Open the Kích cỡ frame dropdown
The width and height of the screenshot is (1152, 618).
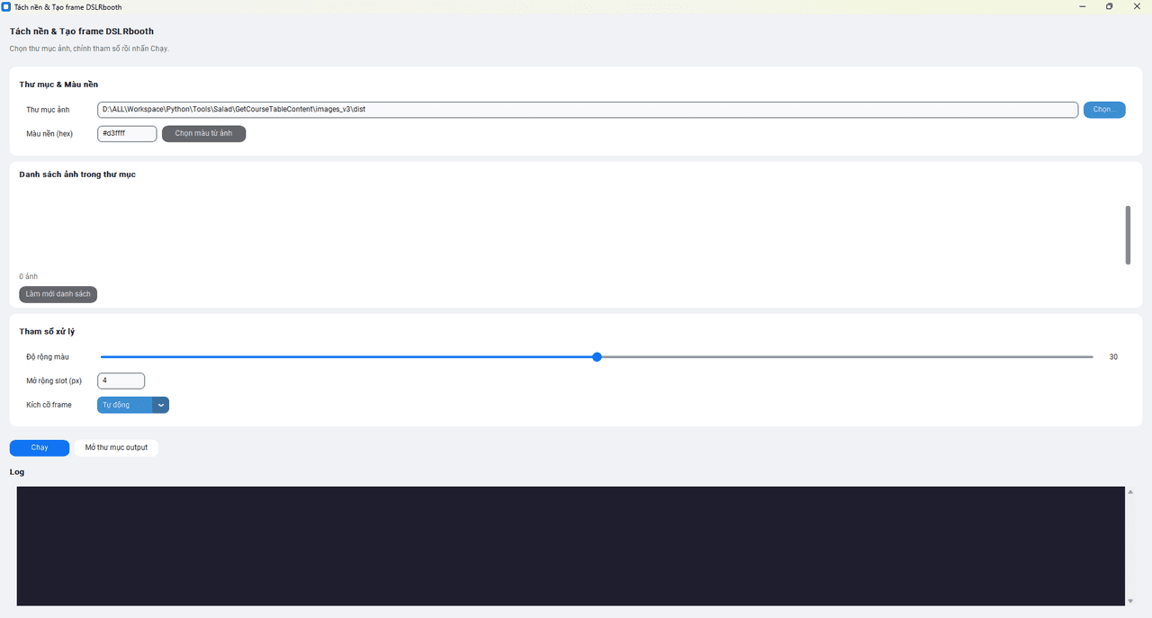(x=133, y=406)
